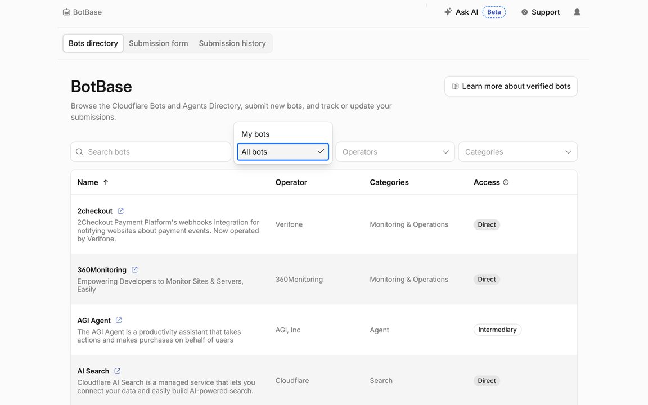Expand the Operators dropdown
Image resolution: width=648 pixels, height=405 pixels.
395,152
